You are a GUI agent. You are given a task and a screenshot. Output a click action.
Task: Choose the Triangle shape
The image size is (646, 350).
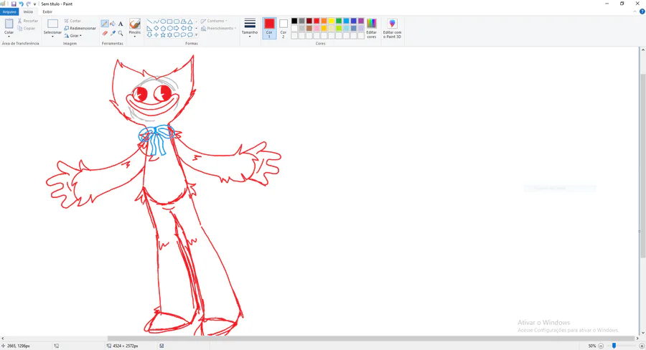(190, 22)
